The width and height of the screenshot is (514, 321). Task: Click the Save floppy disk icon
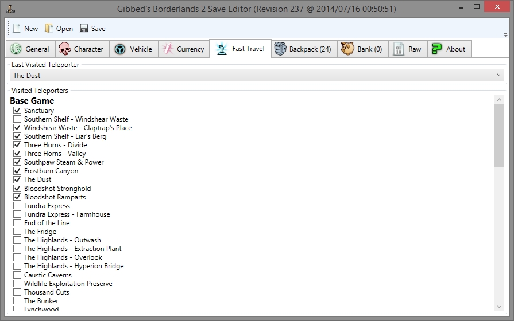(x=84, y=29)
